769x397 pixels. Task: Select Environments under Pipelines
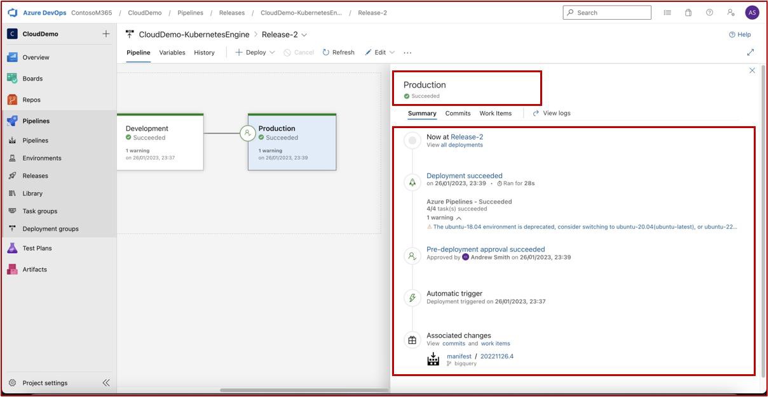tap(41, 158)
